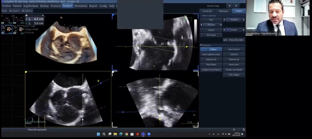
Task: Click the microphone tray icon
Action: (x=213, y=134)
